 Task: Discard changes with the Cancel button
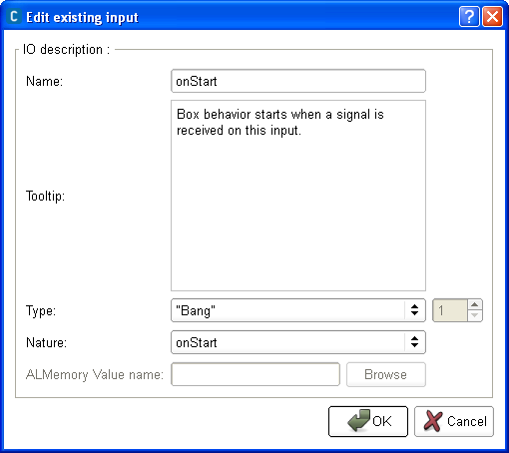pos(454,421)
